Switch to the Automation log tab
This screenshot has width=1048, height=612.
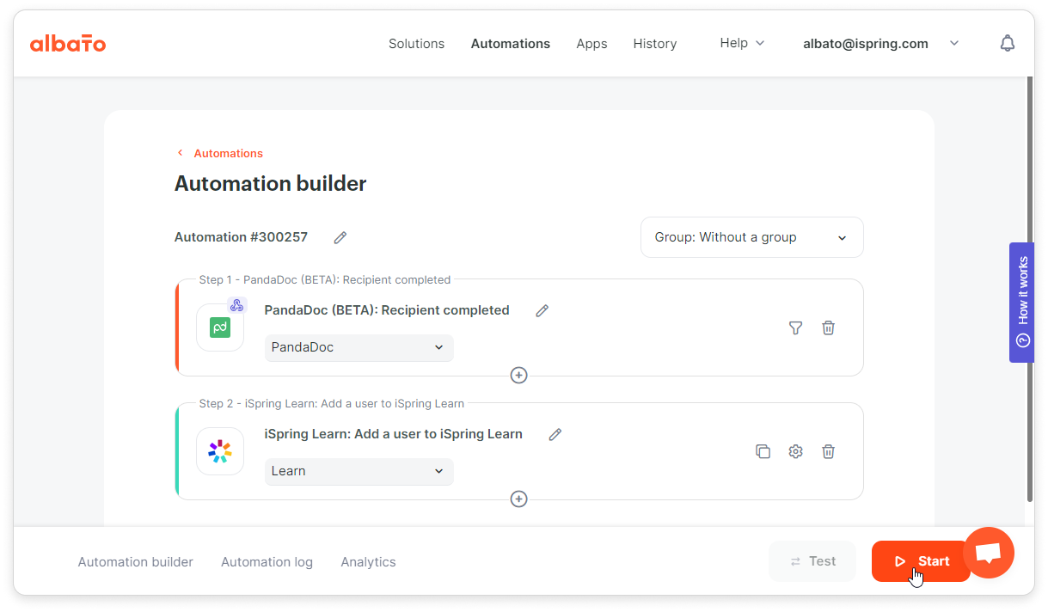point(267,562)
